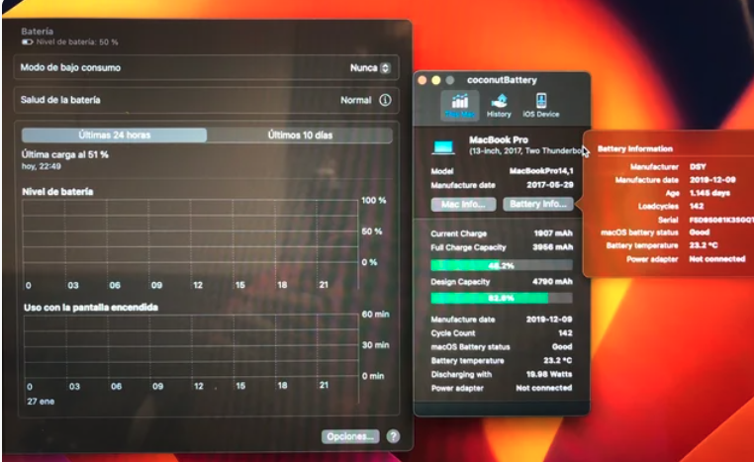754x462 pixels.
Task: Click the Nivel de batería chart
Action: click(x=190, y=231)
